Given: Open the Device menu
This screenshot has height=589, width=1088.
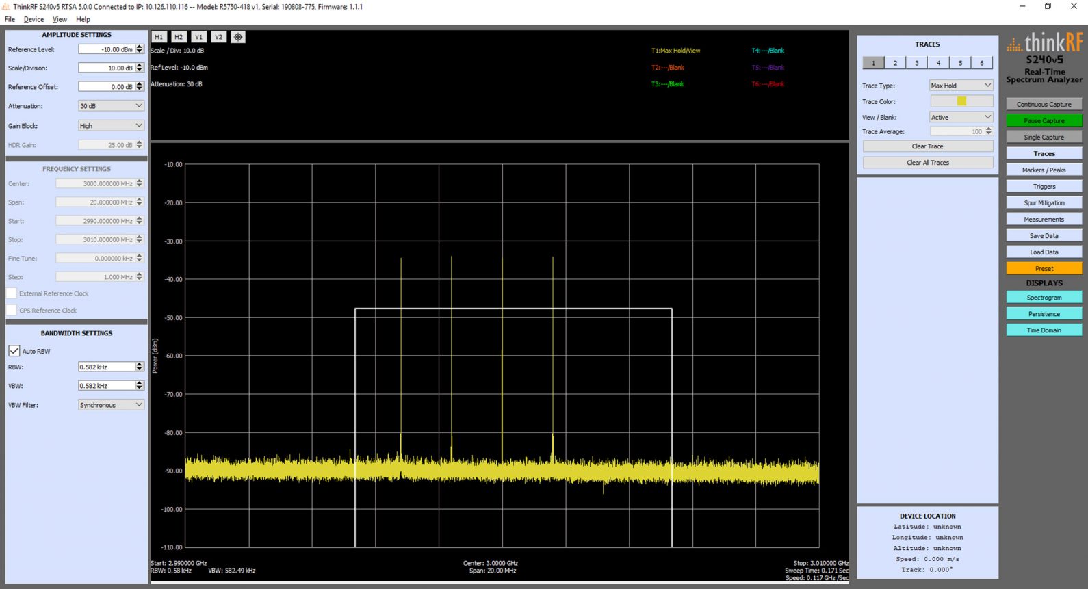Looking at the screenshot, I should coord(34,19).
